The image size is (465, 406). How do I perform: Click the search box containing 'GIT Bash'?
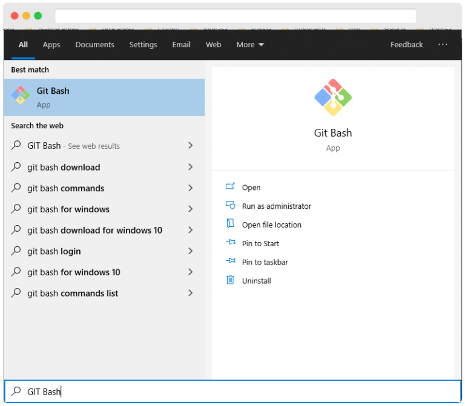tap(232, 391)
